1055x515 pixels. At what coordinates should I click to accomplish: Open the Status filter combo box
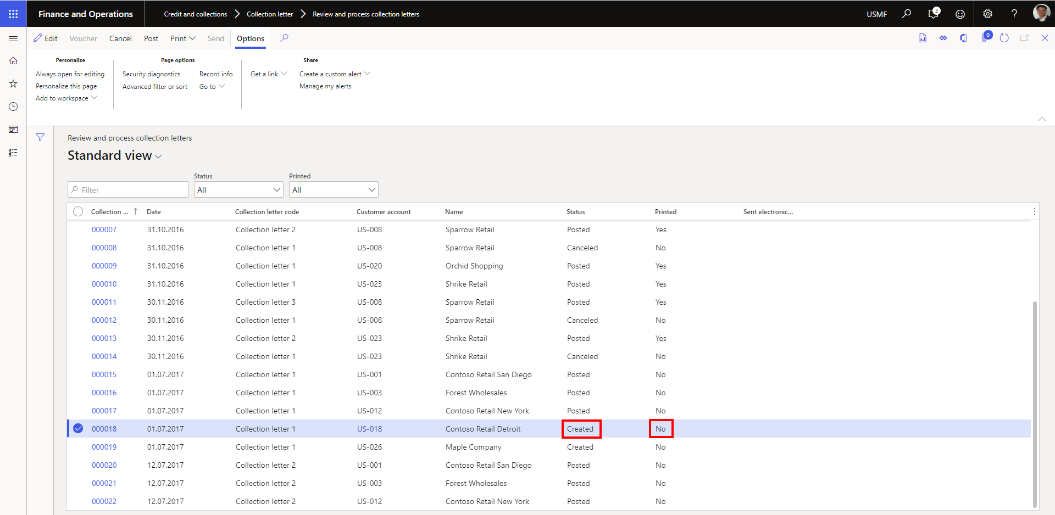238,190
